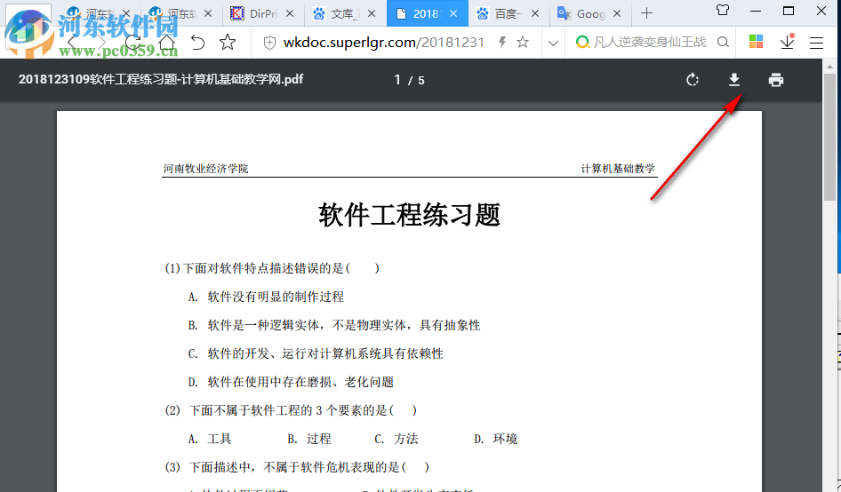Close the active 2018 tab
This screenshot has height=492, width=841.
point(453,13)
